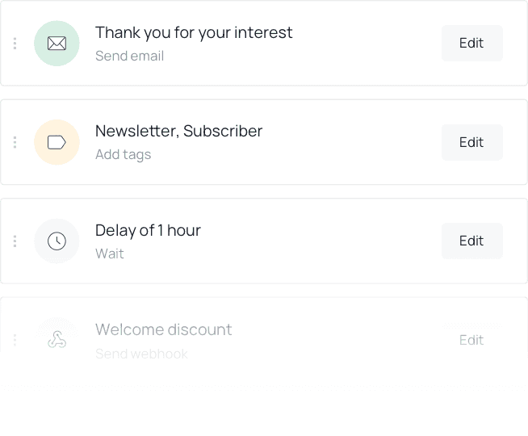The width and height of the screenshot is (528, 436).
Task: Click the Wait subtitle label
Action: (110, 254)
